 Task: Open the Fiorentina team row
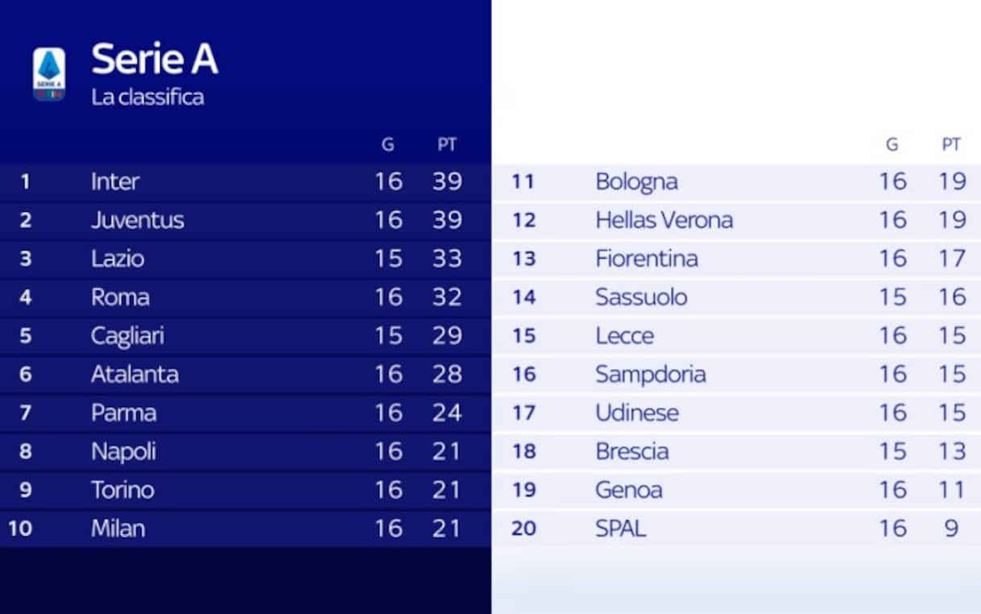click(x=647, y=259)
